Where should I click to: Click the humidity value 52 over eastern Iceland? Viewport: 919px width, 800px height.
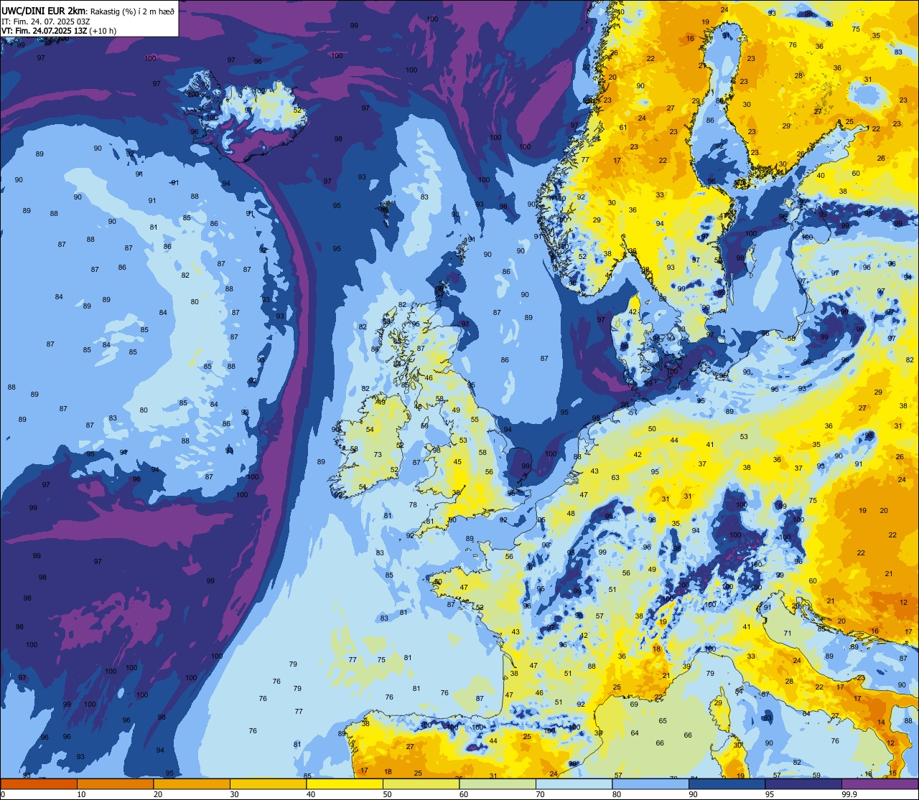(x=297, y=110)
